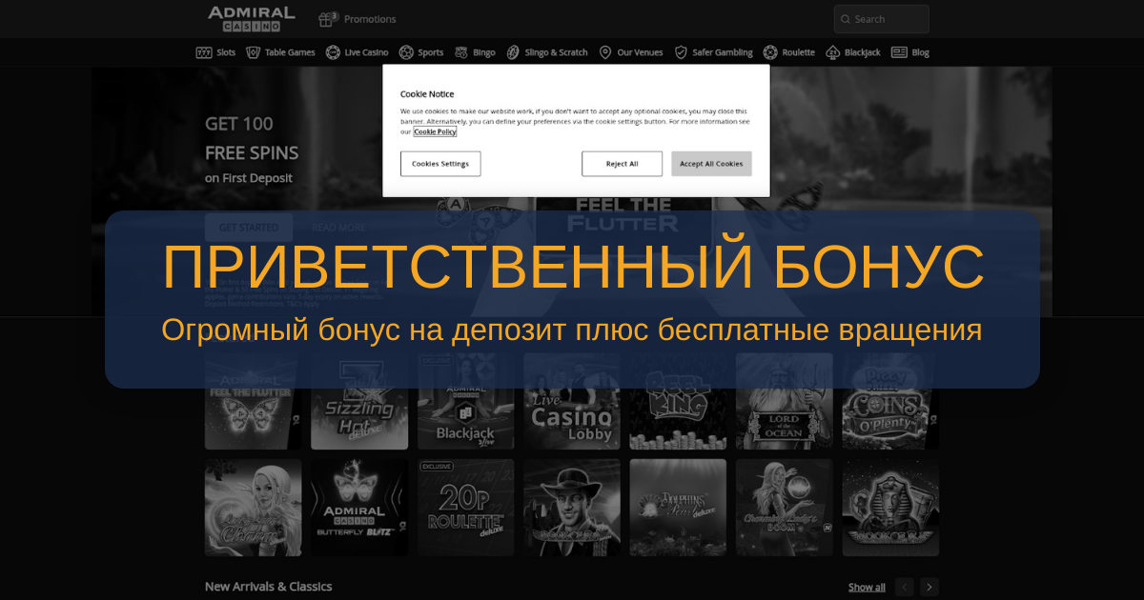Viewport: 1144px width, 600px height.
Task: Click the search magnifier icon
Action: pyautogui.click(x=844, y=19)
